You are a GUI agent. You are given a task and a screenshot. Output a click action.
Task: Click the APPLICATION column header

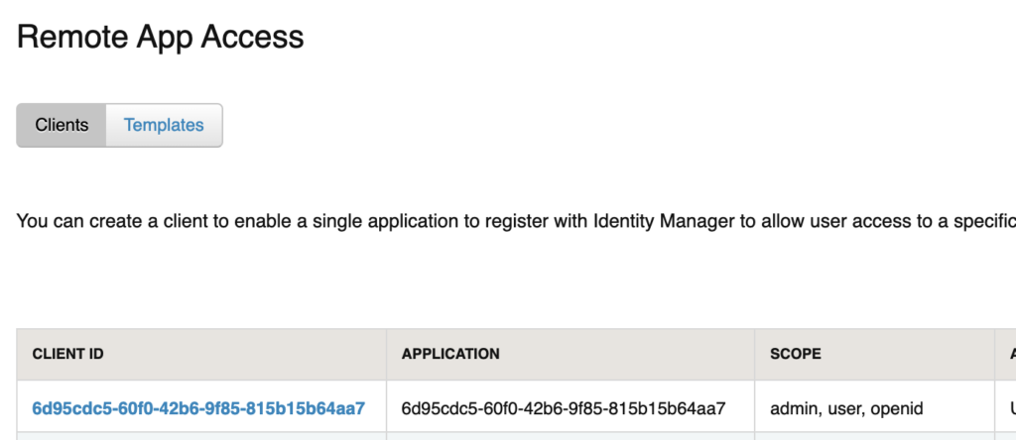click(x=450, y=354)
